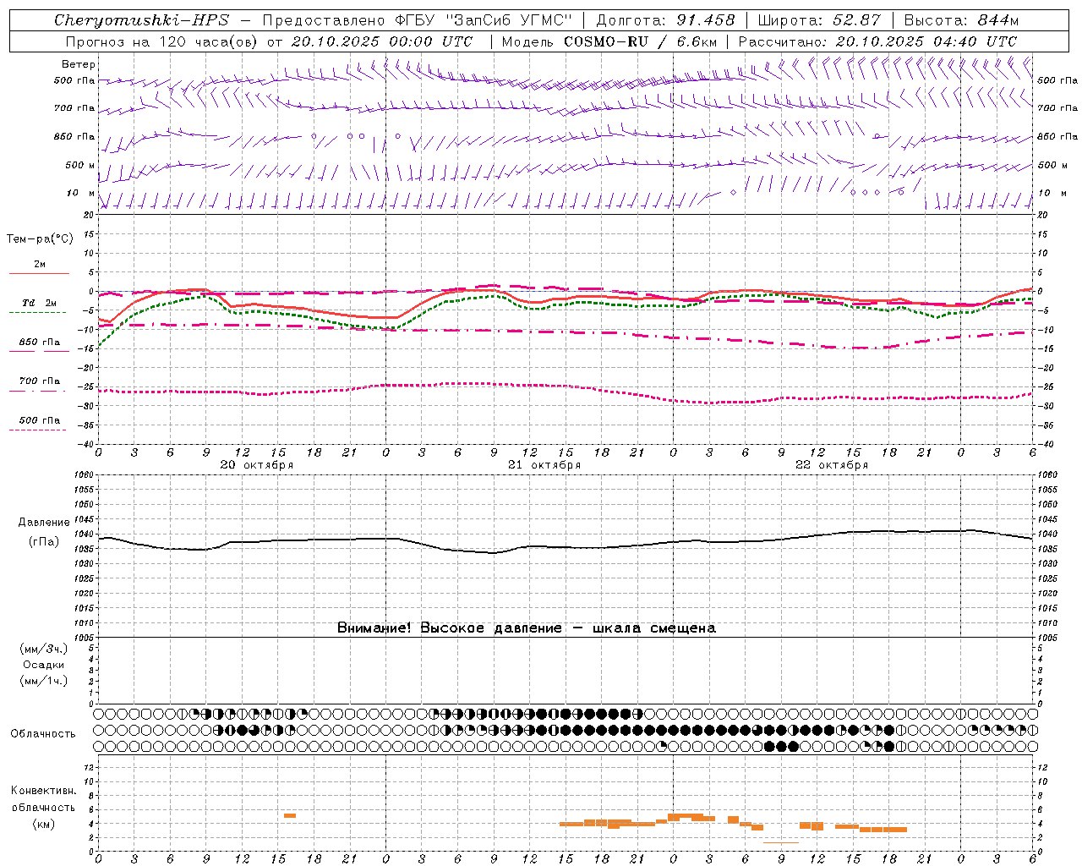Click the Td 2м legend entry
This screenshot has height=866, width=1082.
[x=39, y=303]
